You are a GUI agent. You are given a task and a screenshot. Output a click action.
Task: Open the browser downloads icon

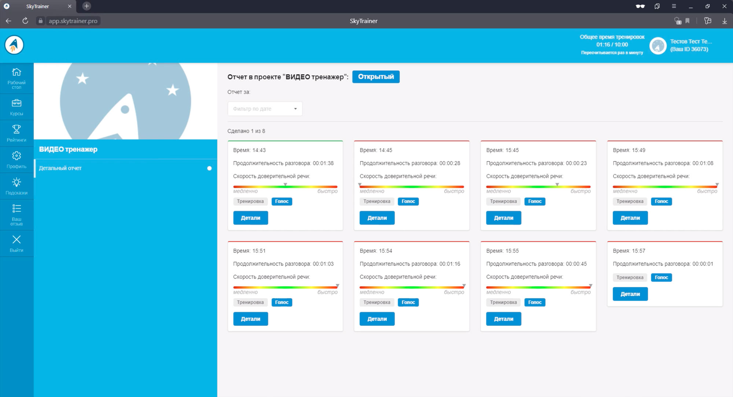click(x=725, y=21)
